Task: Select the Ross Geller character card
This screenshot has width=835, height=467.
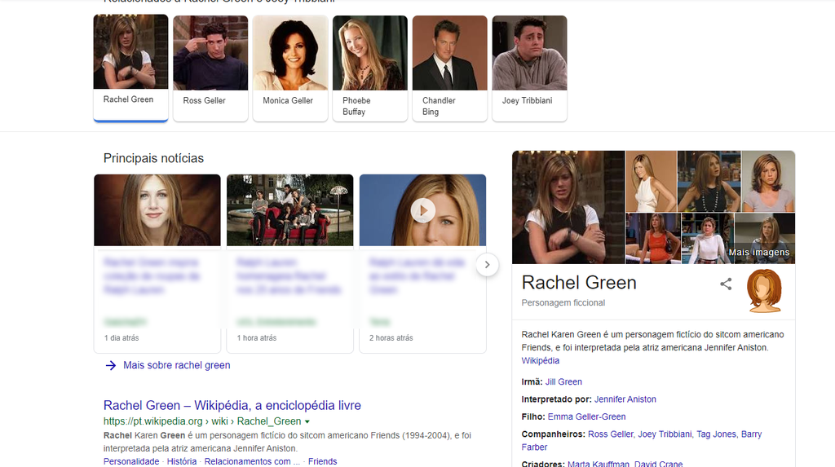Action: (210, 68)
